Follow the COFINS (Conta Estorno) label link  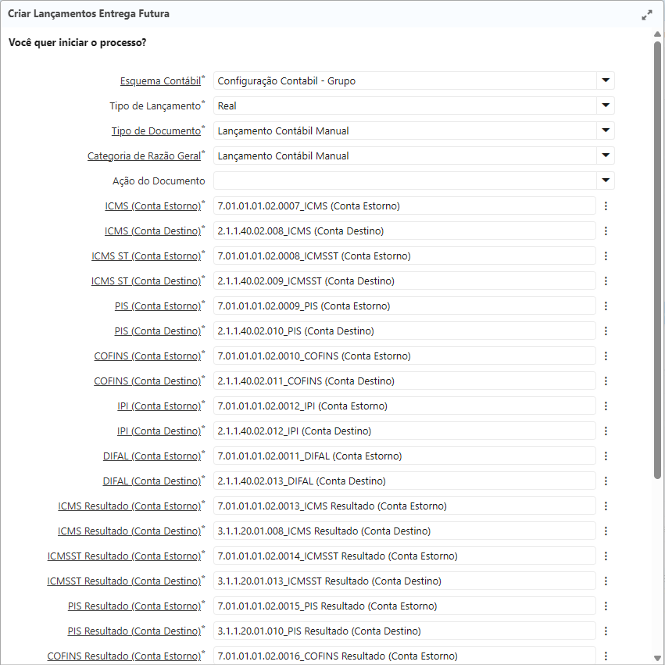pos(148,356)
